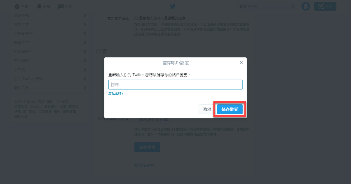Open the footer 部落格 link
Viewport: 351px width, 184px height.
(73, 107)
